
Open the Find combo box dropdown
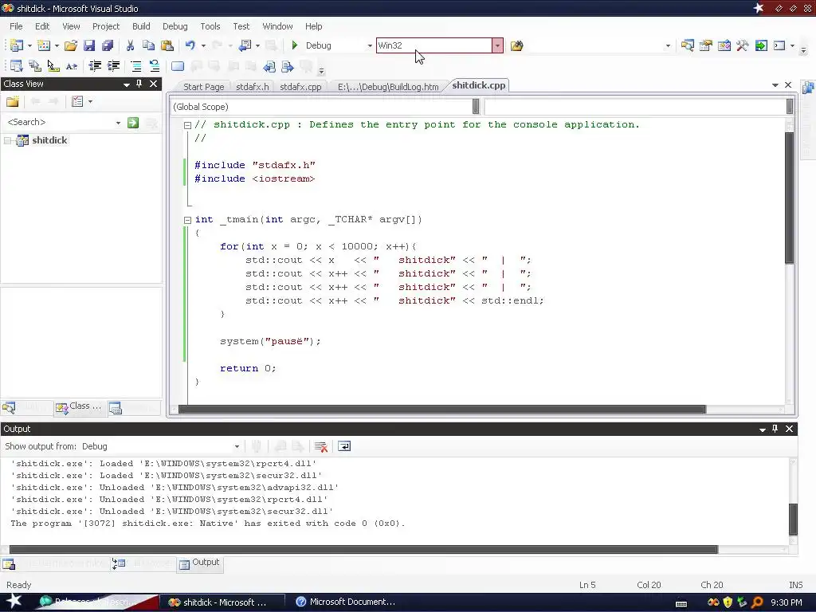(x=669, y=45)
